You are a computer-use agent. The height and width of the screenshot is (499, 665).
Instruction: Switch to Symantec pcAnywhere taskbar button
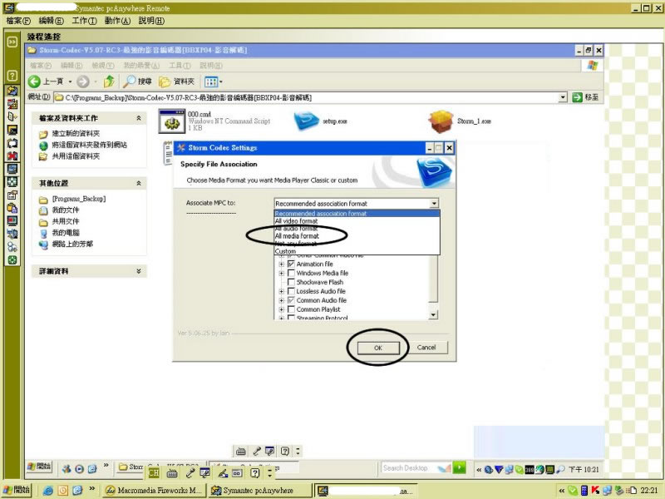260,491
